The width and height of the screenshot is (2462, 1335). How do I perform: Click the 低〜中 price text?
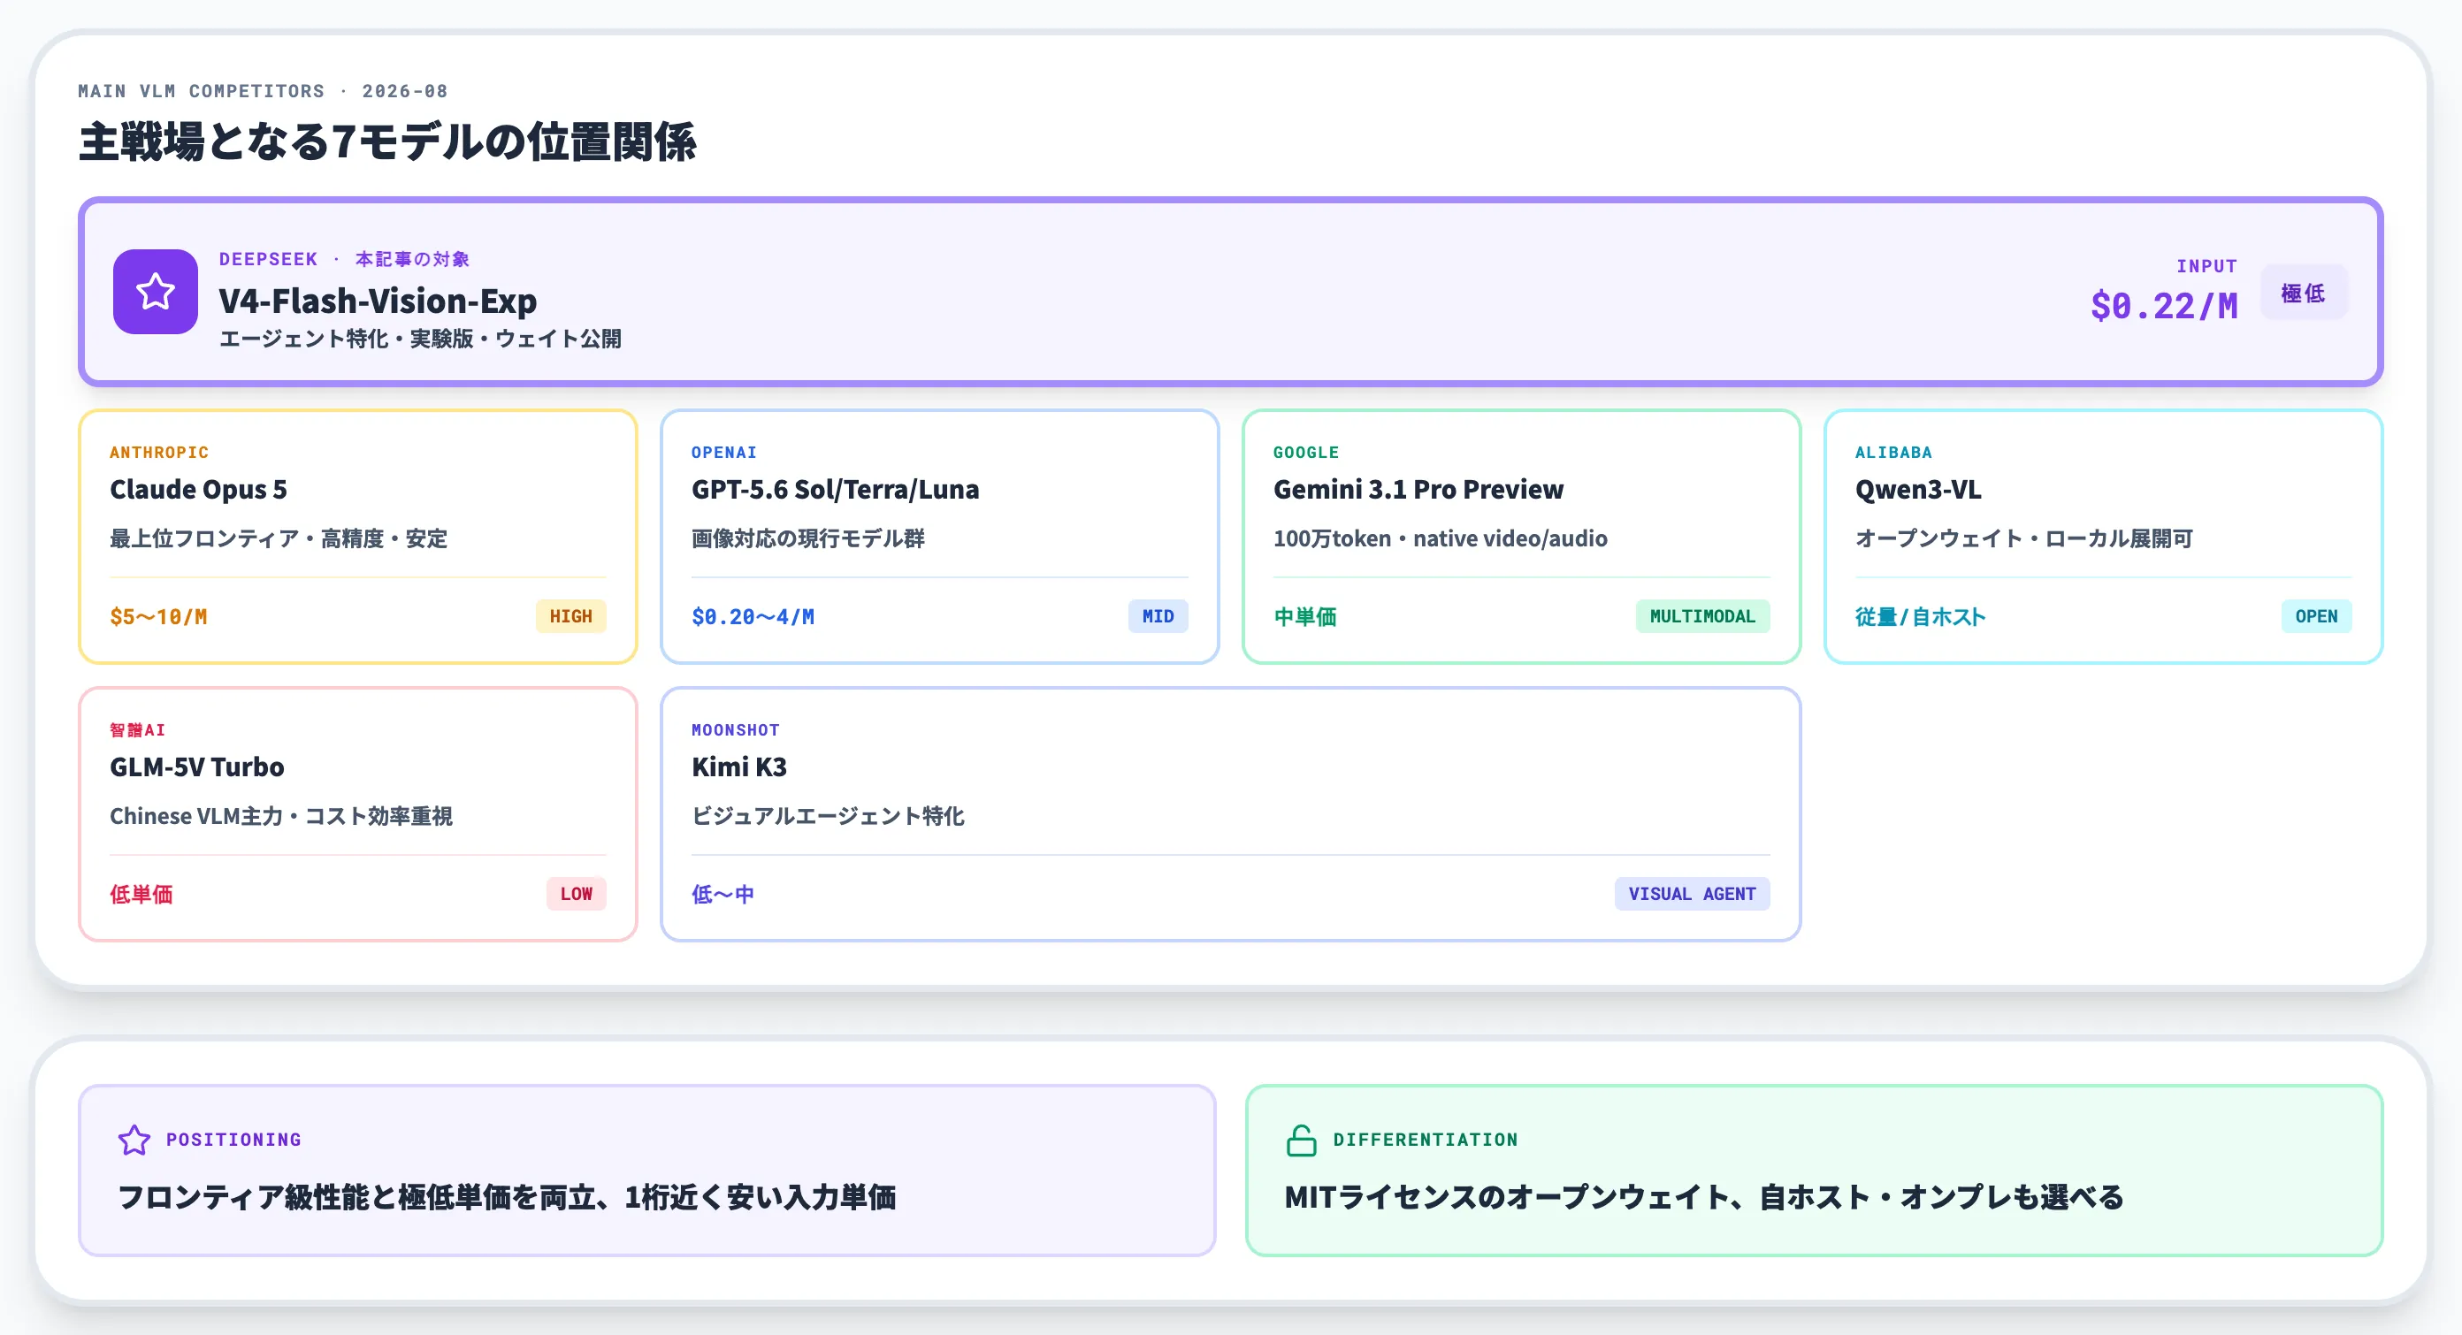pyautogui.click(x=723, y=894)
